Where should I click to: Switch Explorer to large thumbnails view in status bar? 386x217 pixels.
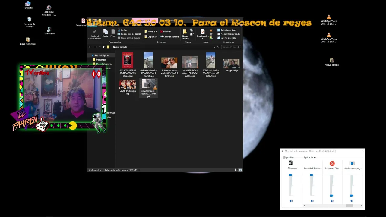tap(240, 170)
